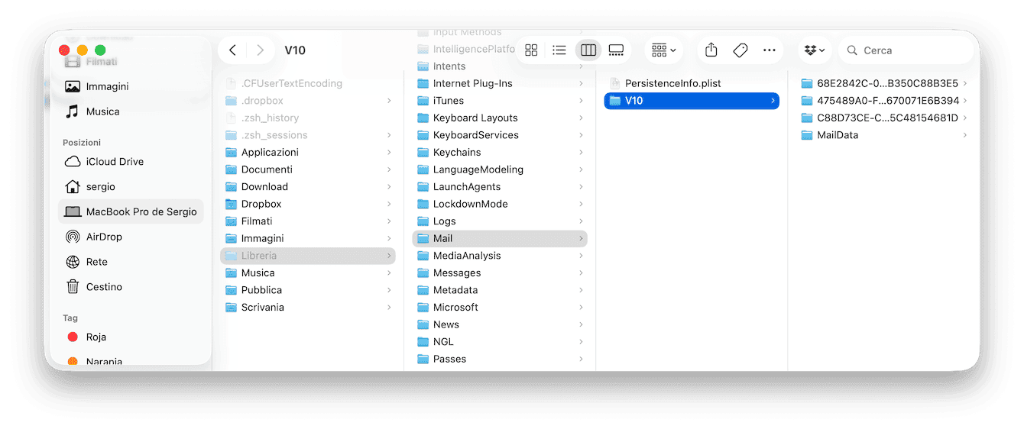The width and height of the screenshot is (1024, 429).
Task: Open the LaunchAgents folder
Action: pos(500,186)
